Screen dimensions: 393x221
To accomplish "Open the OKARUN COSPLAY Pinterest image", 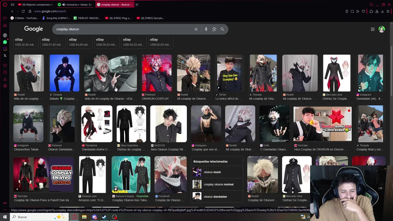I will (157, 73).
